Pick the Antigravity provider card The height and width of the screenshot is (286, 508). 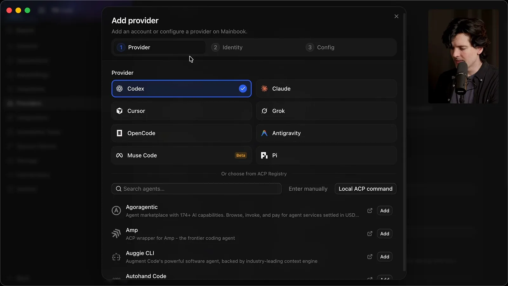click(326, 133)
